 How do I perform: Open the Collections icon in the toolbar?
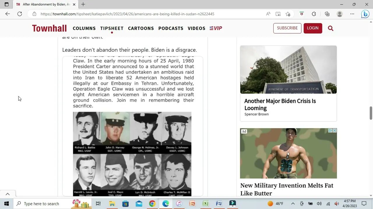pyautogui.click(x=327, y=14)
